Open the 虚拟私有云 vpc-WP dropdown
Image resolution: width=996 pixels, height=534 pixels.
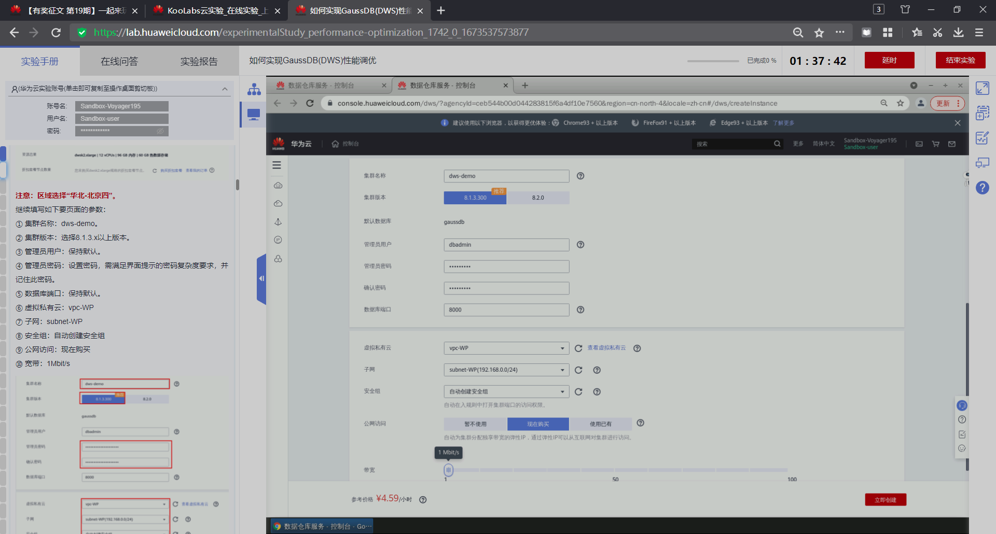click(506, 348)
